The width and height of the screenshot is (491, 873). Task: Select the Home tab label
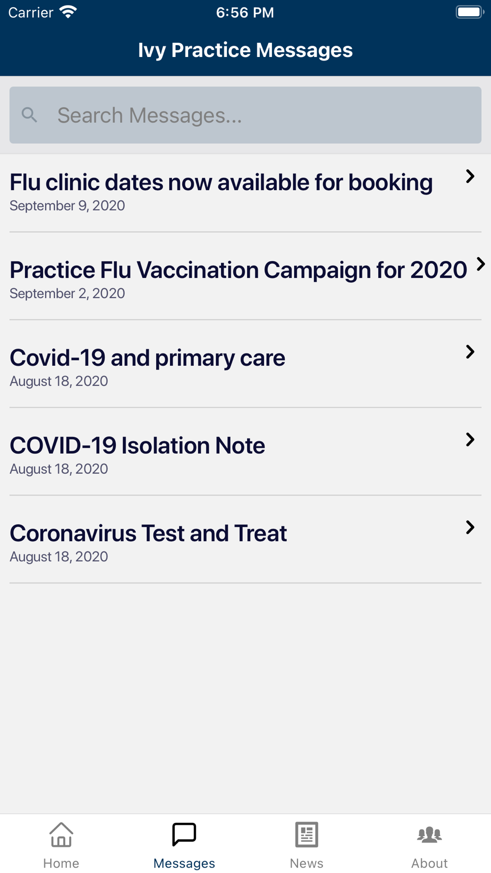[61, 863]
